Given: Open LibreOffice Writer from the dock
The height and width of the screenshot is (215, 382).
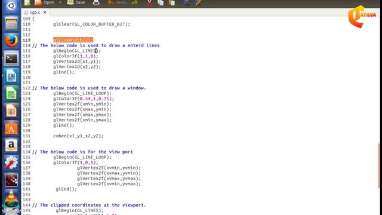Looking at the screenshot, I should click(x=11, y=76).
